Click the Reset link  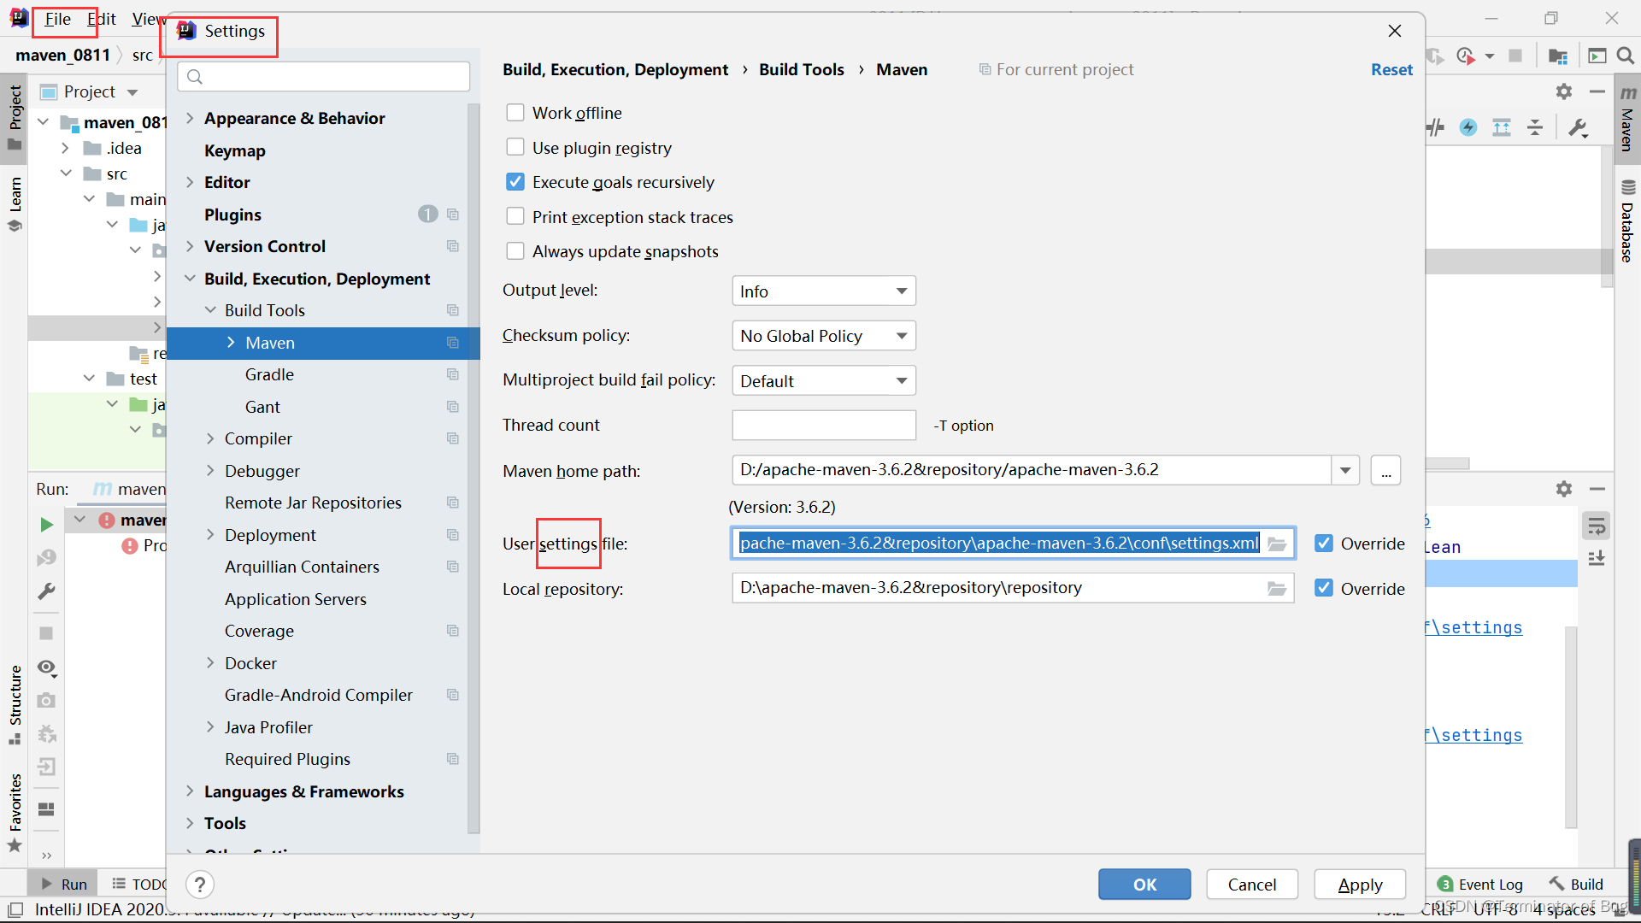pos(1391,69)
